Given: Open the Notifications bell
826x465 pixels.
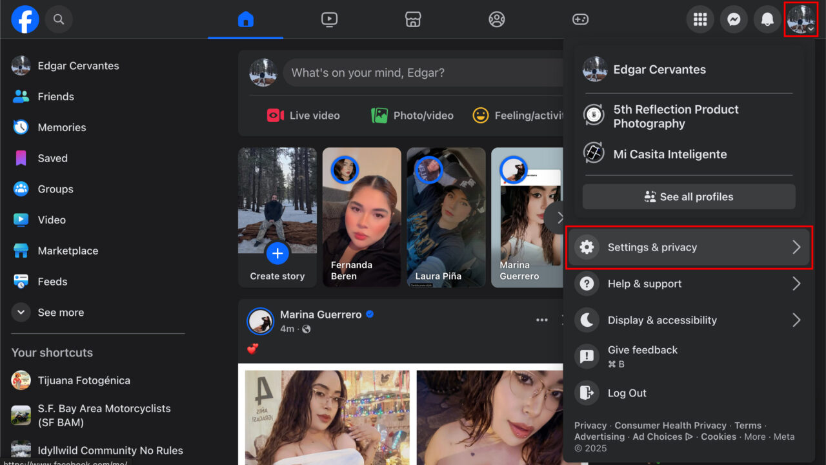Looking at the screenshot, I should pos(767,19).
